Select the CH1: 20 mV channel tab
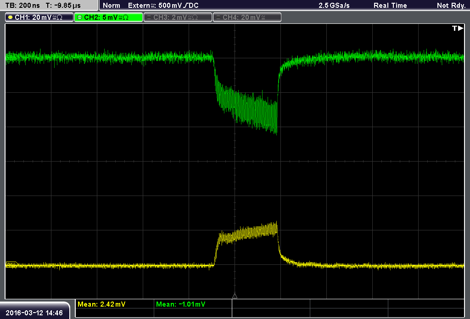 (x=39, y=17)
